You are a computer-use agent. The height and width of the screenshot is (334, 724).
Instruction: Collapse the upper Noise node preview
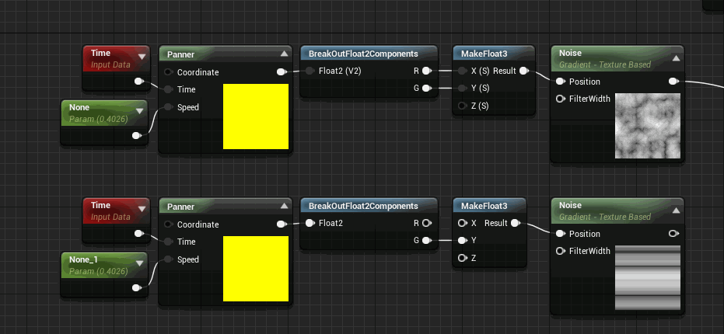pos(676,58)
